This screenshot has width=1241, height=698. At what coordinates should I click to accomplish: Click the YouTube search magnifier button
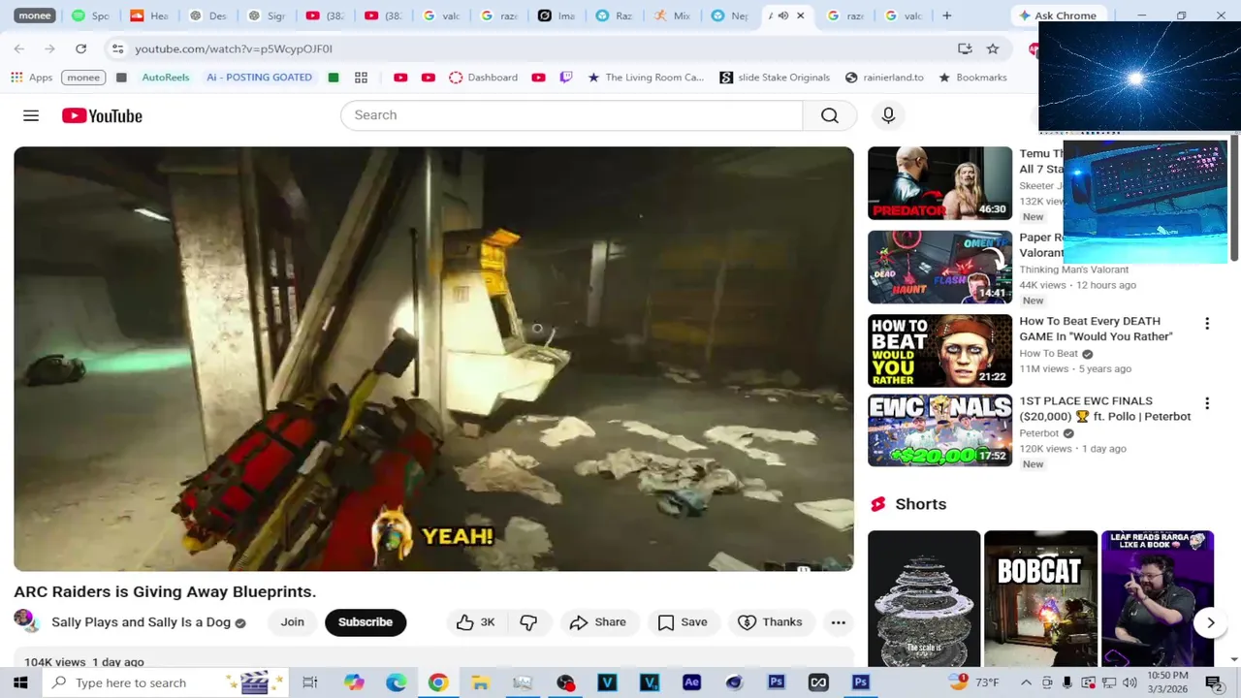pyautogui.click(x=830, y=115)
